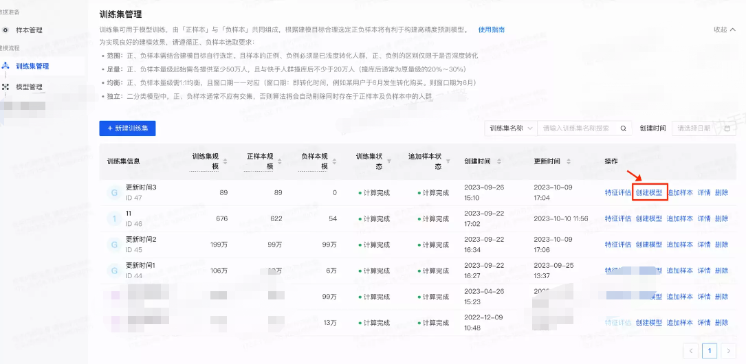Click the ID 47 label
The width and height of the screenshot is (746, 364).
pos(133,198)
